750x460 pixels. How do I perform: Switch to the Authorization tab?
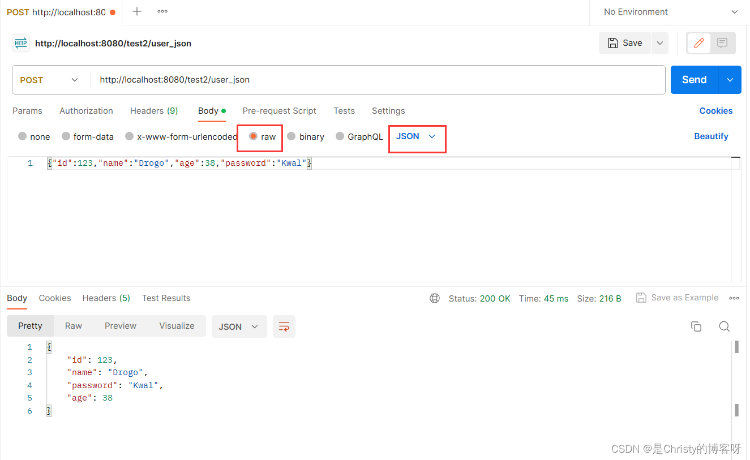(x=86, y=111)
